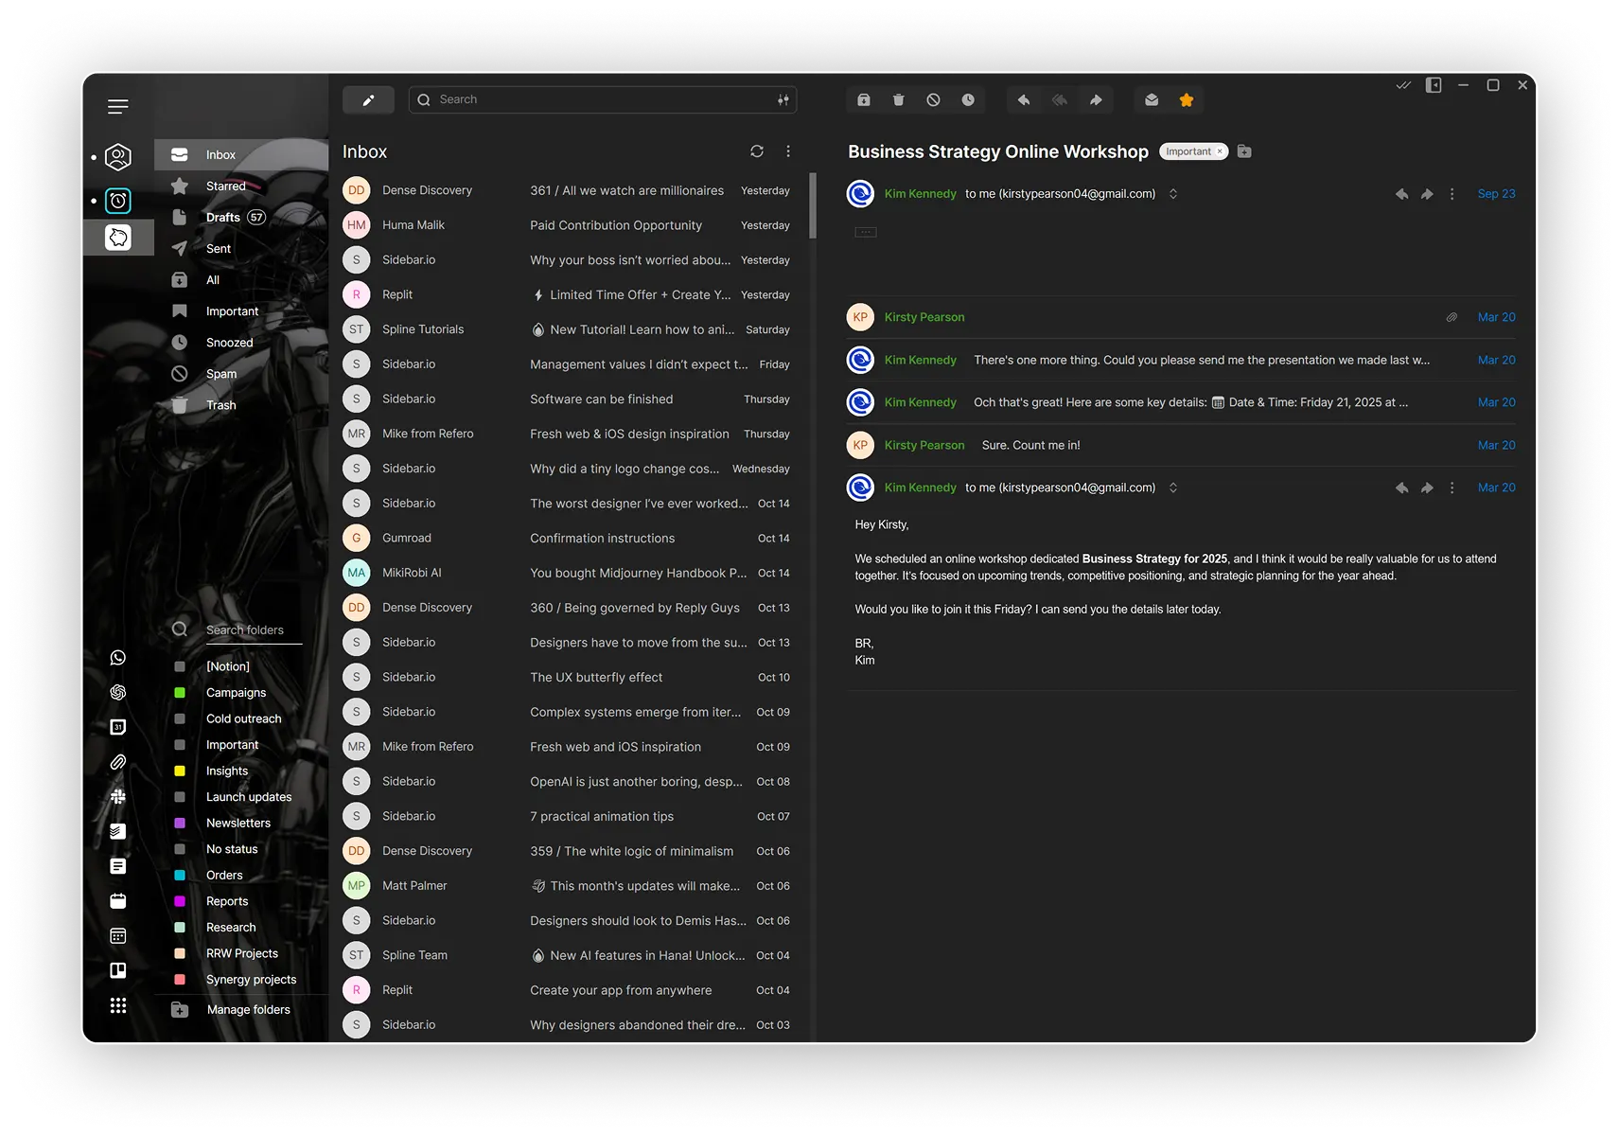This screenshot has height=1135, width=1619.
Task: Open Slack from the app sidebar
Action: [118, 797]
